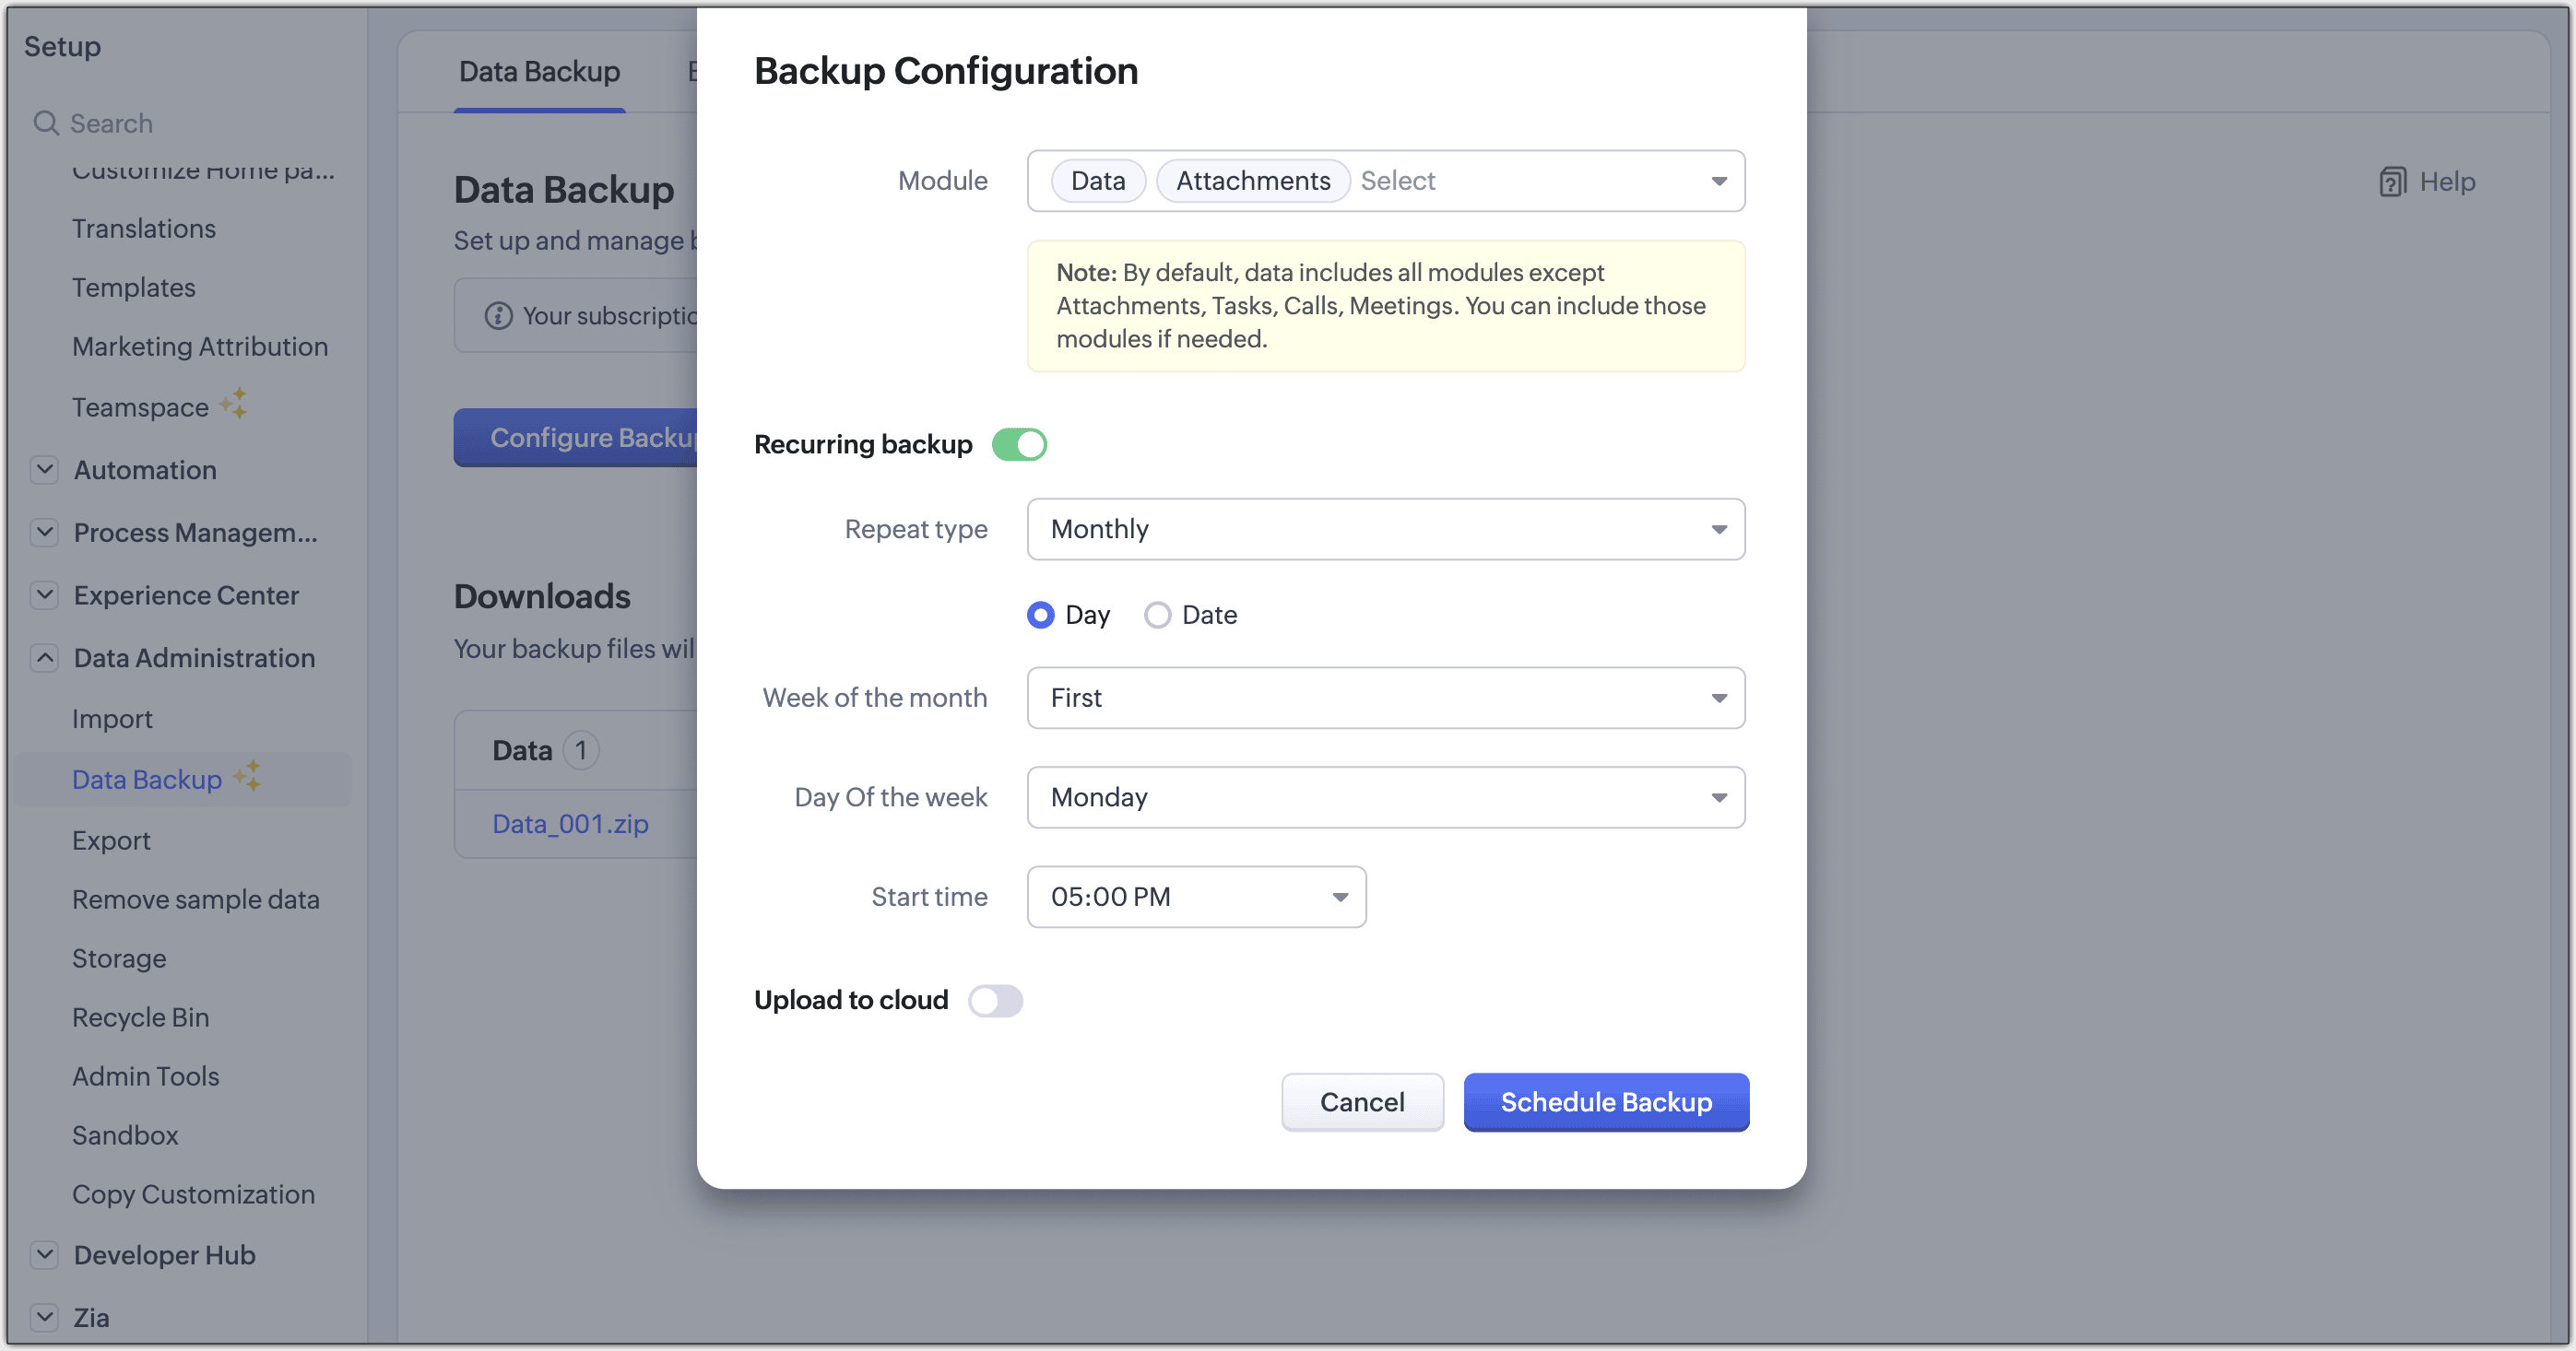This screenshot has width=2576, height=1351.
Task: Click the info icon in subscription notice
Action: point(498,316)
